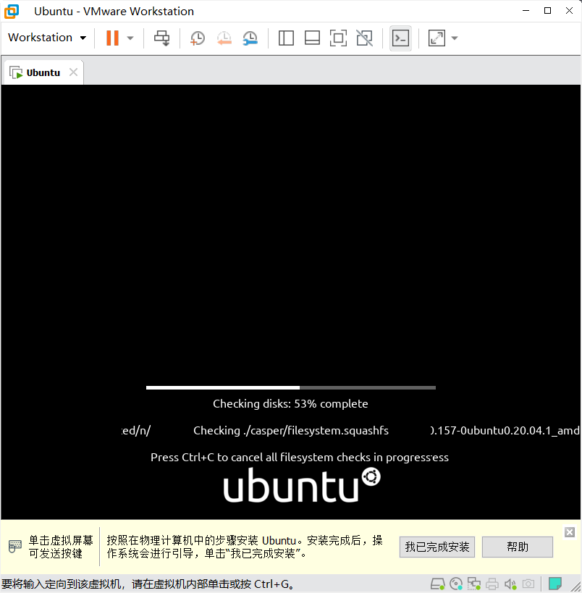Expand the stretch display dropdown arrow
The image size is (582, 593).
455,38
